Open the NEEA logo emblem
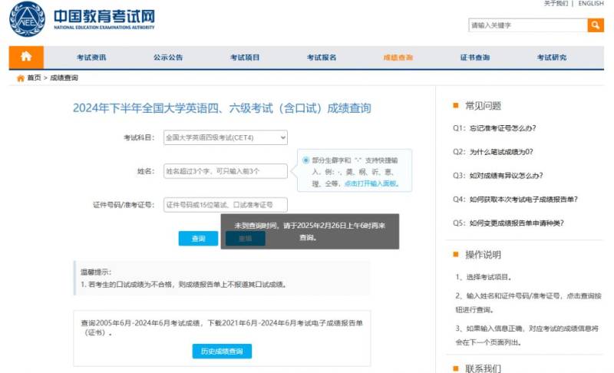The height and width of the screenshot is (373, 614). point(27,19)
